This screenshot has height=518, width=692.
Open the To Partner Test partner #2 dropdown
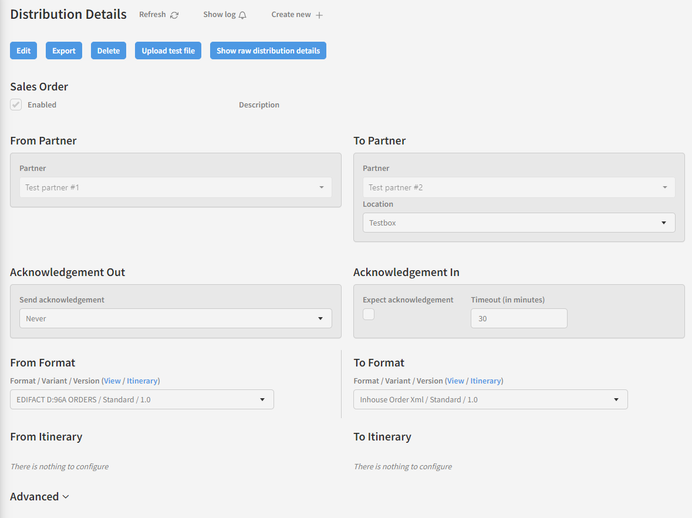click(518, 187)
